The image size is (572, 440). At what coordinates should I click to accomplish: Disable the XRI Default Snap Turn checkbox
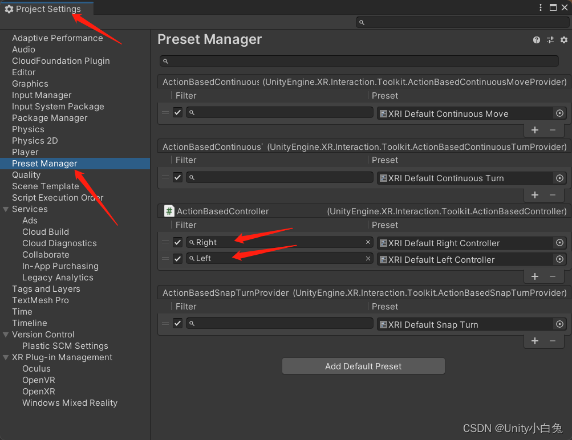pos(178,323)
